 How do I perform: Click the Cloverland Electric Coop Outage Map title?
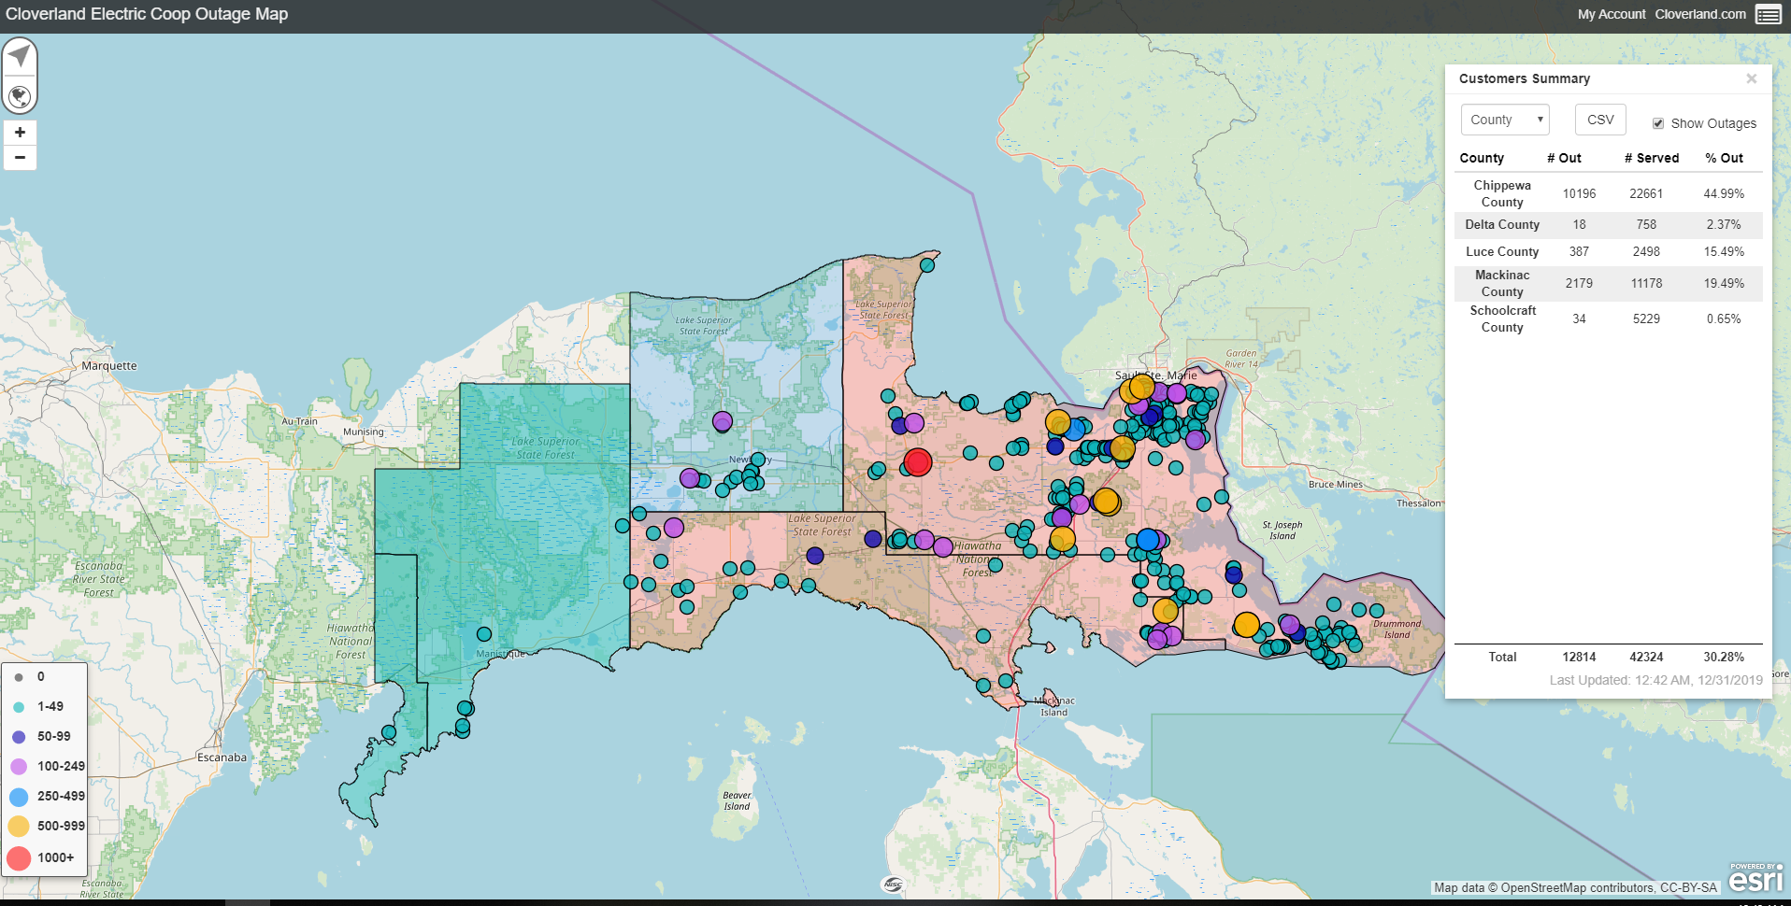coord(147,14)
